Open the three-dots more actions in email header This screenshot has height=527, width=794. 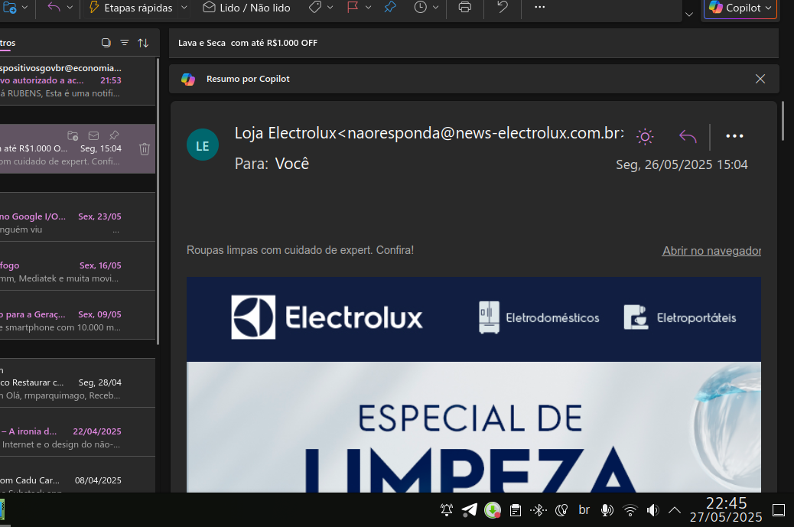click(734, 137)
